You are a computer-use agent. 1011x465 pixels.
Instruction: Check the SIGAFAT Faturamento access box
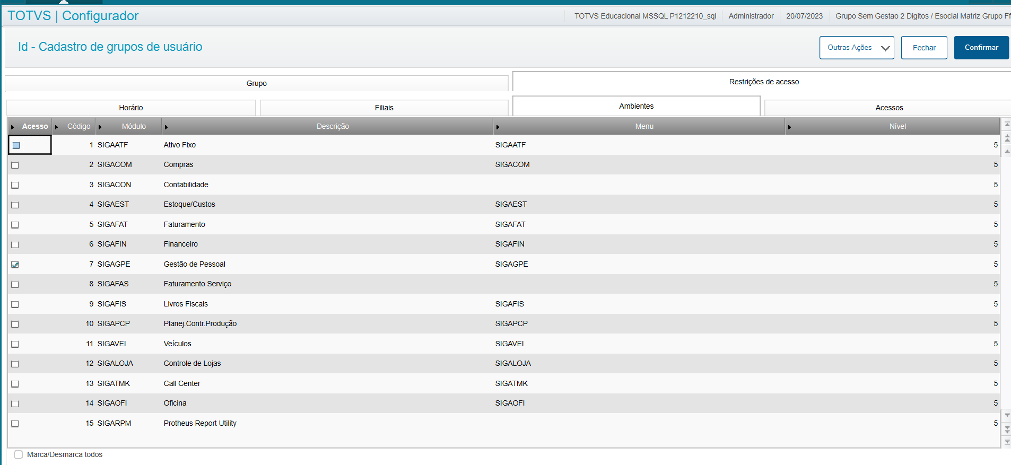(x=15, y=225)
